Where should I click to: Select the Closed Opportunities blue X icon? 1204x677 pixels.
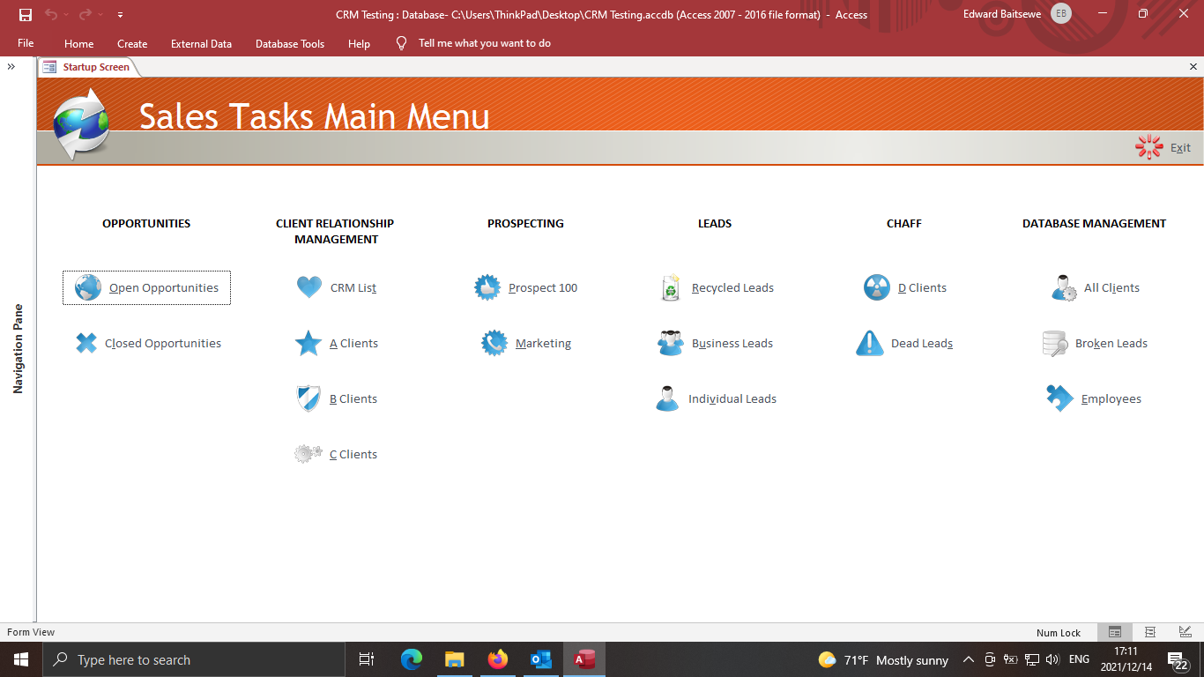pyautogui.click(x=85, y=343)
